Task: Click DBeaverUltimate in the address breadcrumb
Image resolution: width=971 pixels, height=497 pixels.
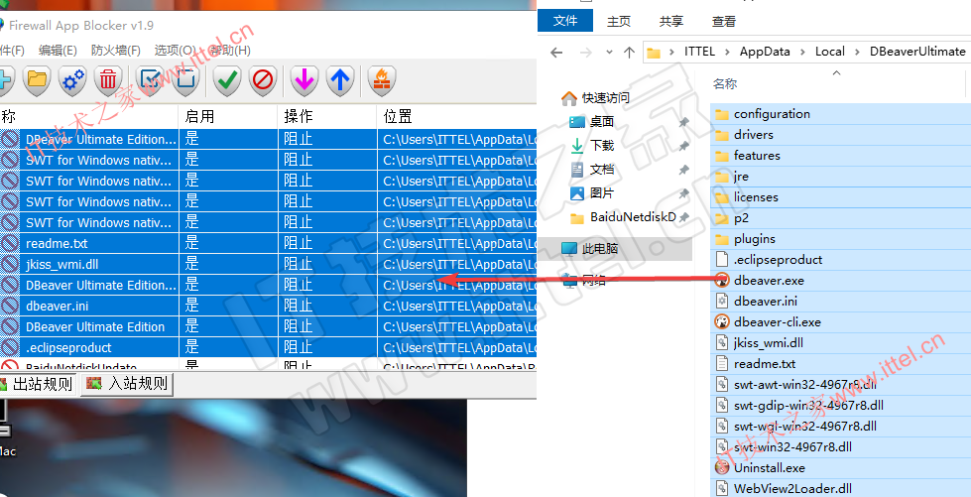Action: pos(917,52)
